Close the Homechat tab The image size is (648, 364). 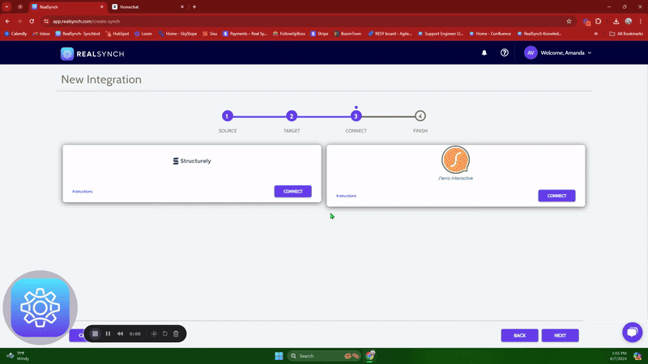point(182,7)
